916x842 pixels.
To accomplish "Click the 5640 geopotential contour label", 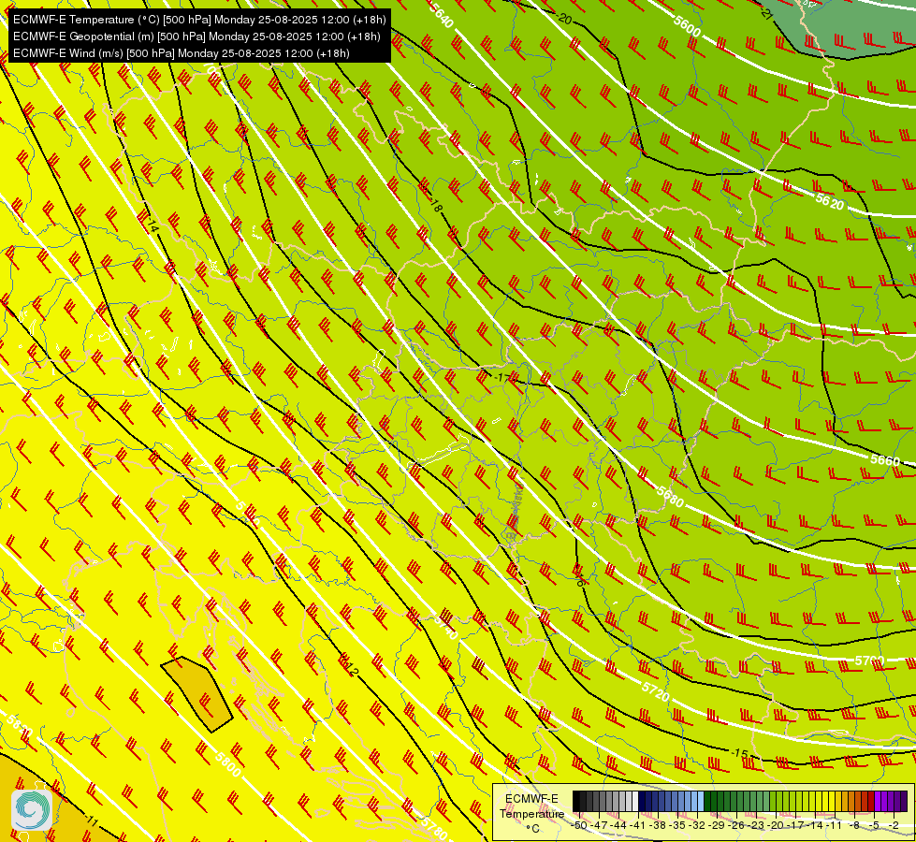I will (441, 15).
